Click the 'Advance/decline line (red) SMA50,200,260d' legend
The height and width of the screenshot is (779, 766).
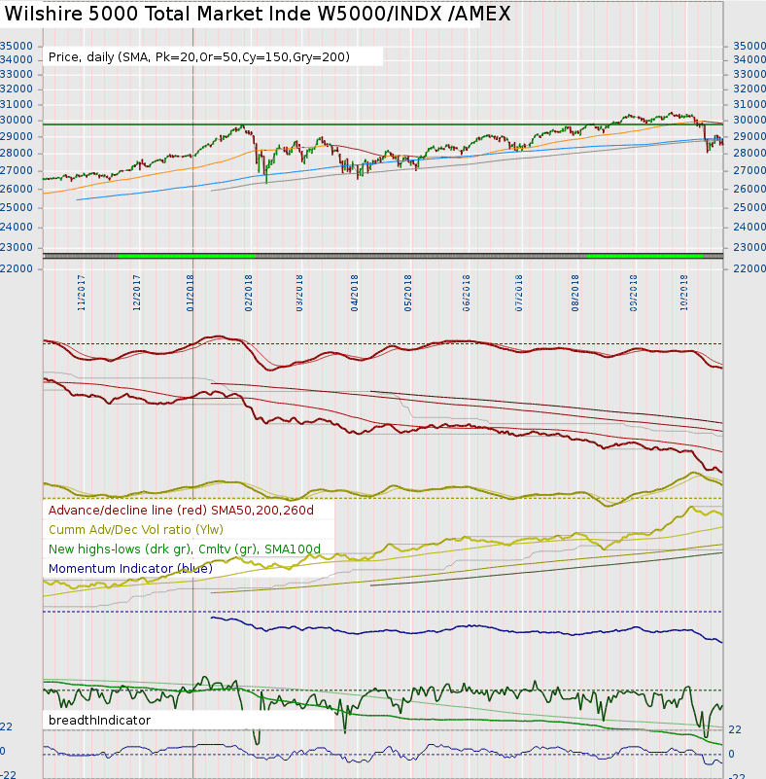(x=181, y=511)
